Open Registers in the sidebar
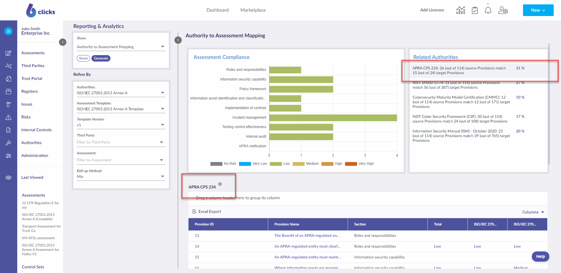This screenshot has width=561, height=273. (30, 91)
